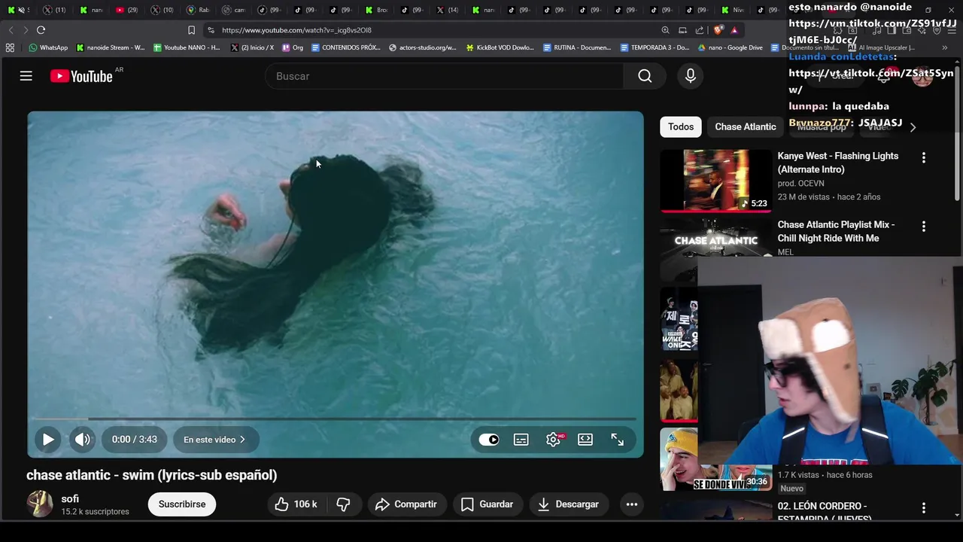The width and height of the screenshot is (963, 542).
Task: Open the RUTINA document bookmark
Action: (x=577, y=47)
